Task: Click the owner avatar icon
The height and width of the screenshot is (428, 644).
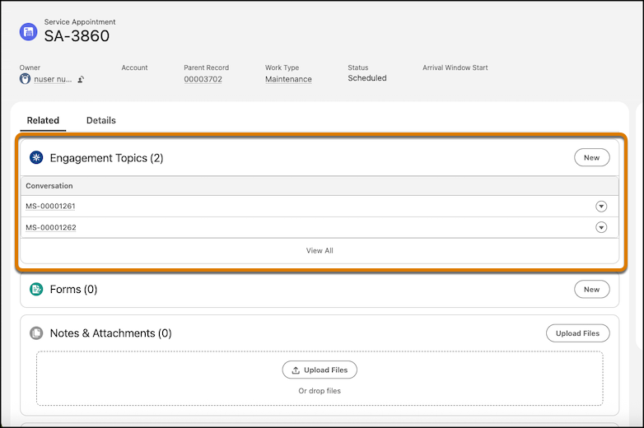Action: pyautogui.click(x=26, y=79)
